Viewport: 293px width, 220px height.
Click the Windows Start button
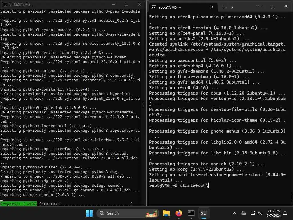[x=89, y=213]
